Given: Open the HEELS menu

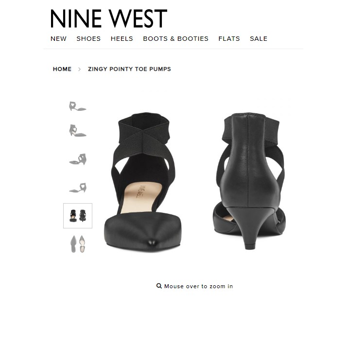Looking at the screenshot, I should [122, 38].
